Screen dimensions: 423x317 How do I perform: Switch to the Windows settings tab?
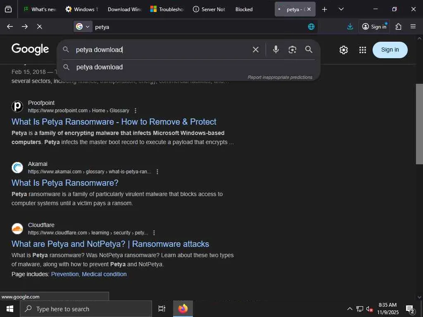tap(82, 9)
